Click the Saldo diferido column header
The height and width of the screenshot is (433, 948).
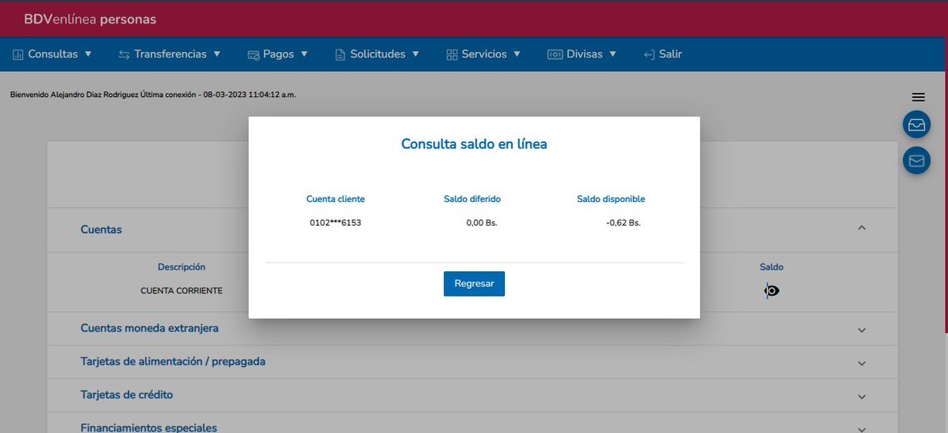tap(472, 199)
